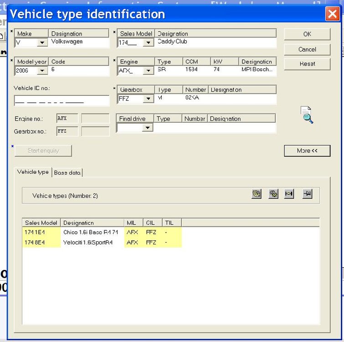Image resolution: width=344 pixels, height=342 pixels.
Task: Open the Gearbox FFZ dropdown
Action: [x=148, y=99]
